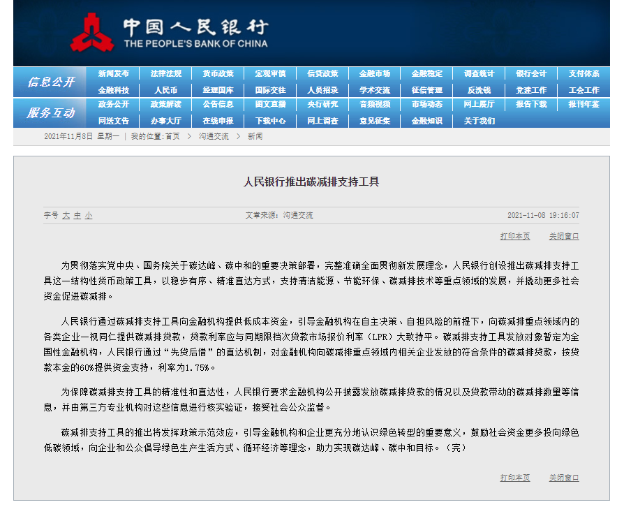Open 政务公开 under 服务互动
617x507 pixels.
[x=114, y=104]
